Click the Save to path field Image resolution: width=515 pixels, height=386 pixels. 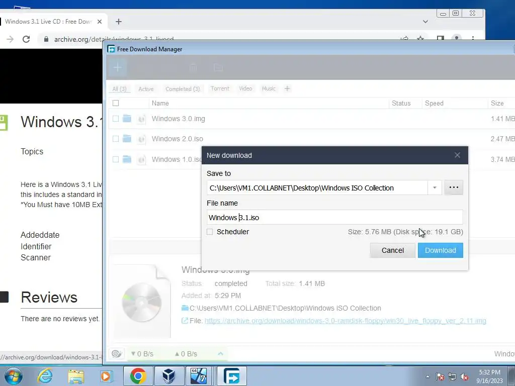pos(317,188)
